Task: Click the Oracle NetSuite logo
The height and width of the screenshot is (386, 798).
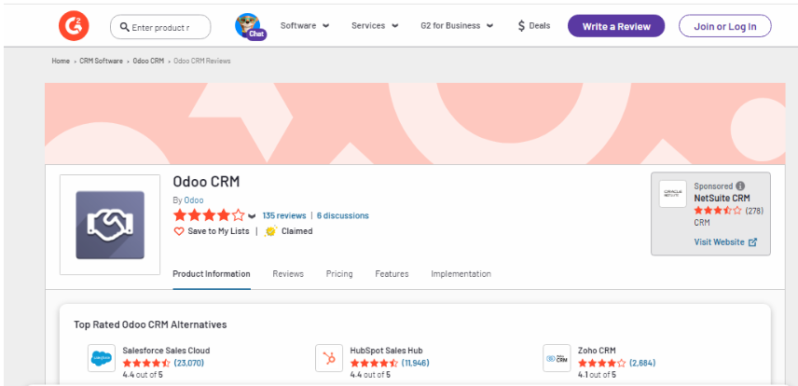Action: (x=673, y=194)
